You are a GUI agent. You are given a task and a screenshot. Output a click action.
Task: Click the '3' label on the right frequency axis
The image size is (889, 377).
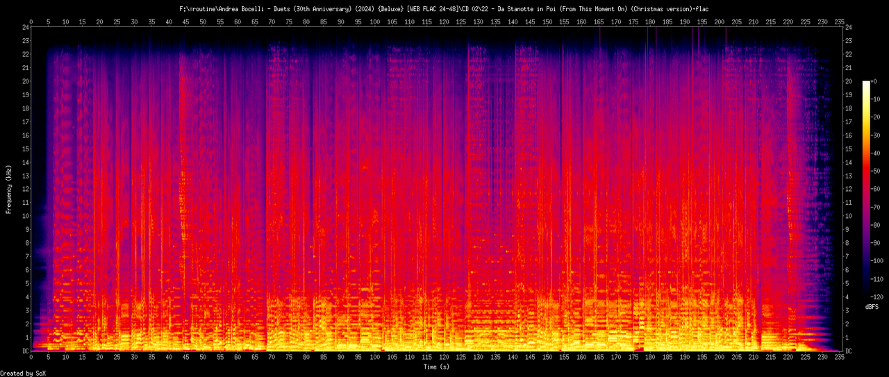click(849, 310)
